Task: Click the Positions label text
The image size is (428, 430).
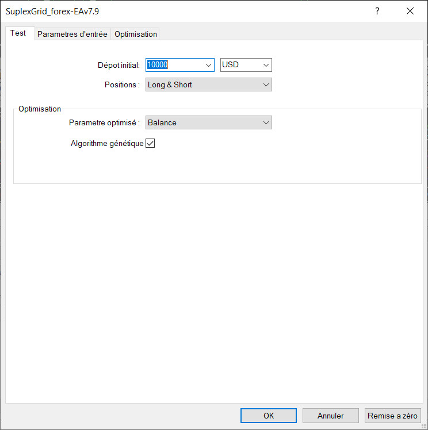Action: (122, 85)
